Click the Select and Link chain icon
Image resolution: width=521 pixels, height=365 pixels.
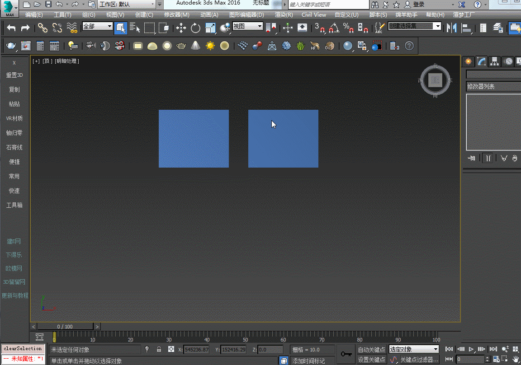(43, 28)
